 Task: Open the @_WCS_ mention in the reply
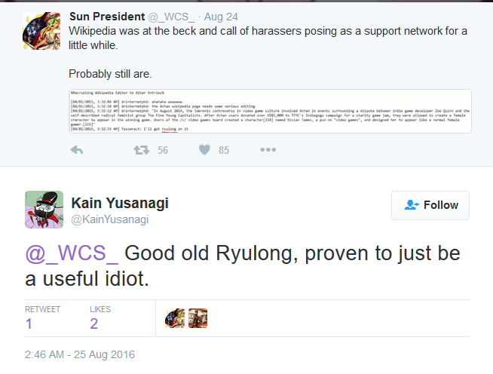click(72, 253)
